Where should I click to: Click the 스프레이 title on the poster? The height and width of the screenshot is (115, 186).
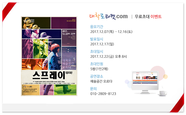49,75
